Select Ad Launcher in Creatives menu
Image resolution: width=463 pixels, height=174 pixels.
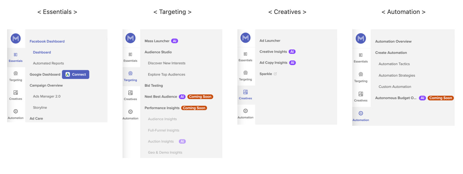point(270,41)
